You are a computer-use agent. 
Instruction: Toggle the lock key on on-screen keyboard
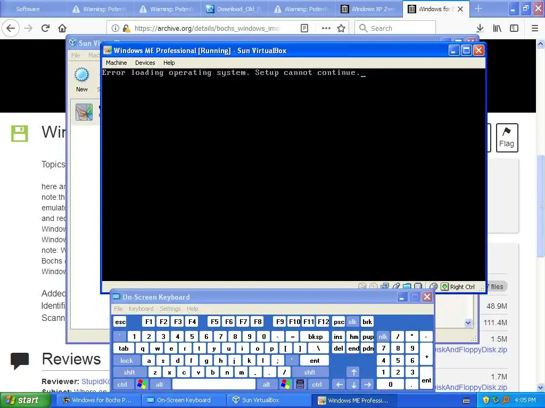coord(127,361)
